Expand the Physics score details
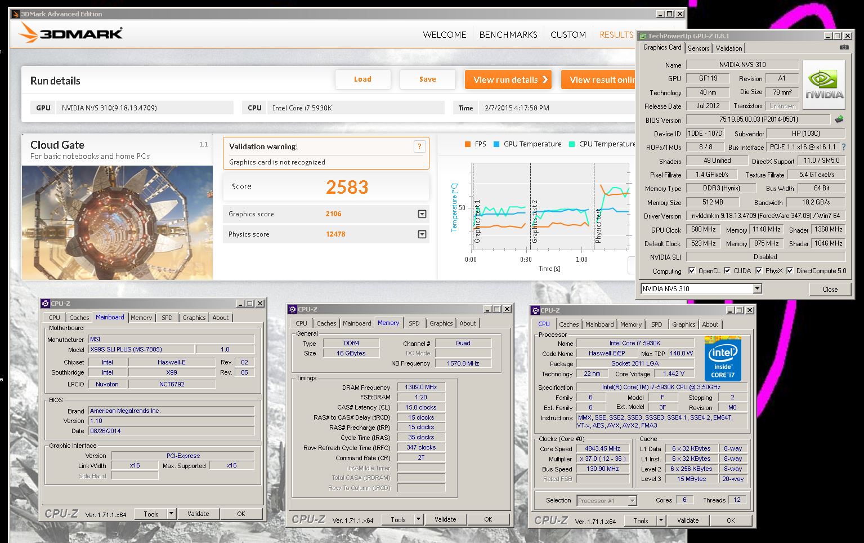Screen dimensions: 864x543 pyautogui.click(x=422, y=234)
